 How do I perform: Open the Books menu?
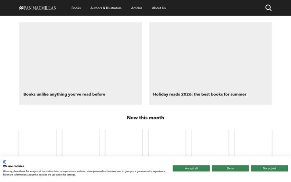(x=76, y=8)
